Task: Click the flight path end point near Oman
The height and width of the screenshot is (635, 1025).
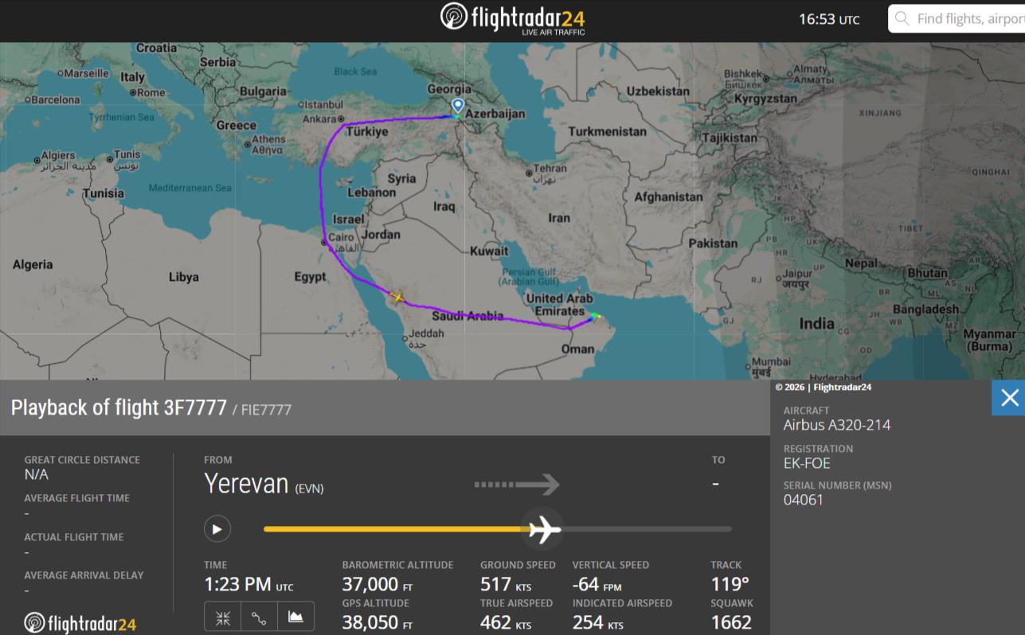Action: tap(597, 316)
